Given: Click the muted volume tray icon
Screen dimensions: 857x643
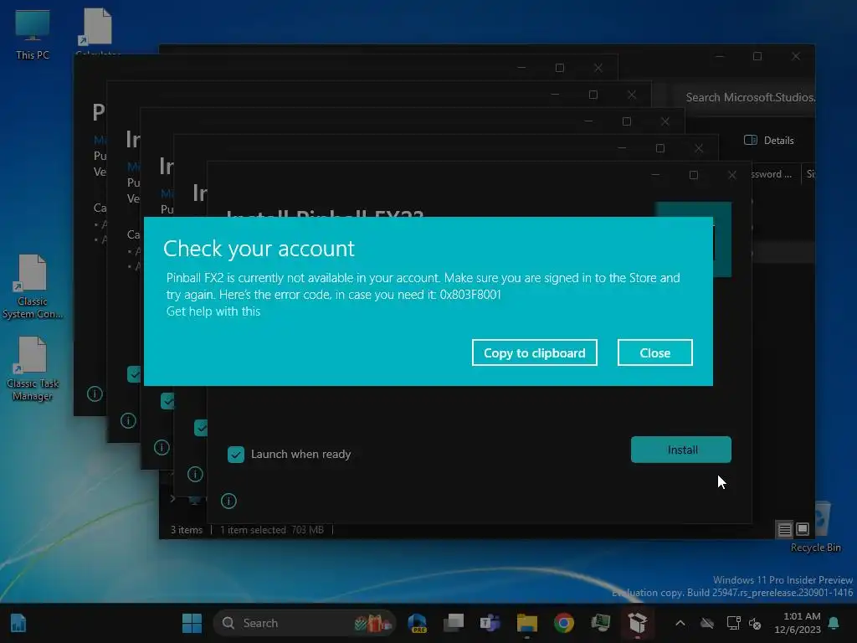Looking at the screenshot, I should [x=756, y=623].
